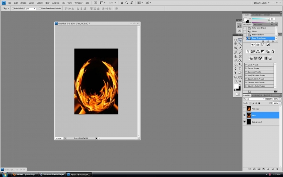Add a Levels adjustment

(x=258, y=45)
